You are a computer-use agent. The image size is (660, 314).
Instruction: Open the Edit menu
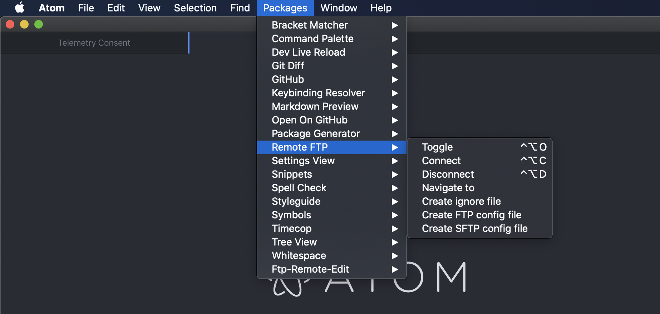[116, 8]
